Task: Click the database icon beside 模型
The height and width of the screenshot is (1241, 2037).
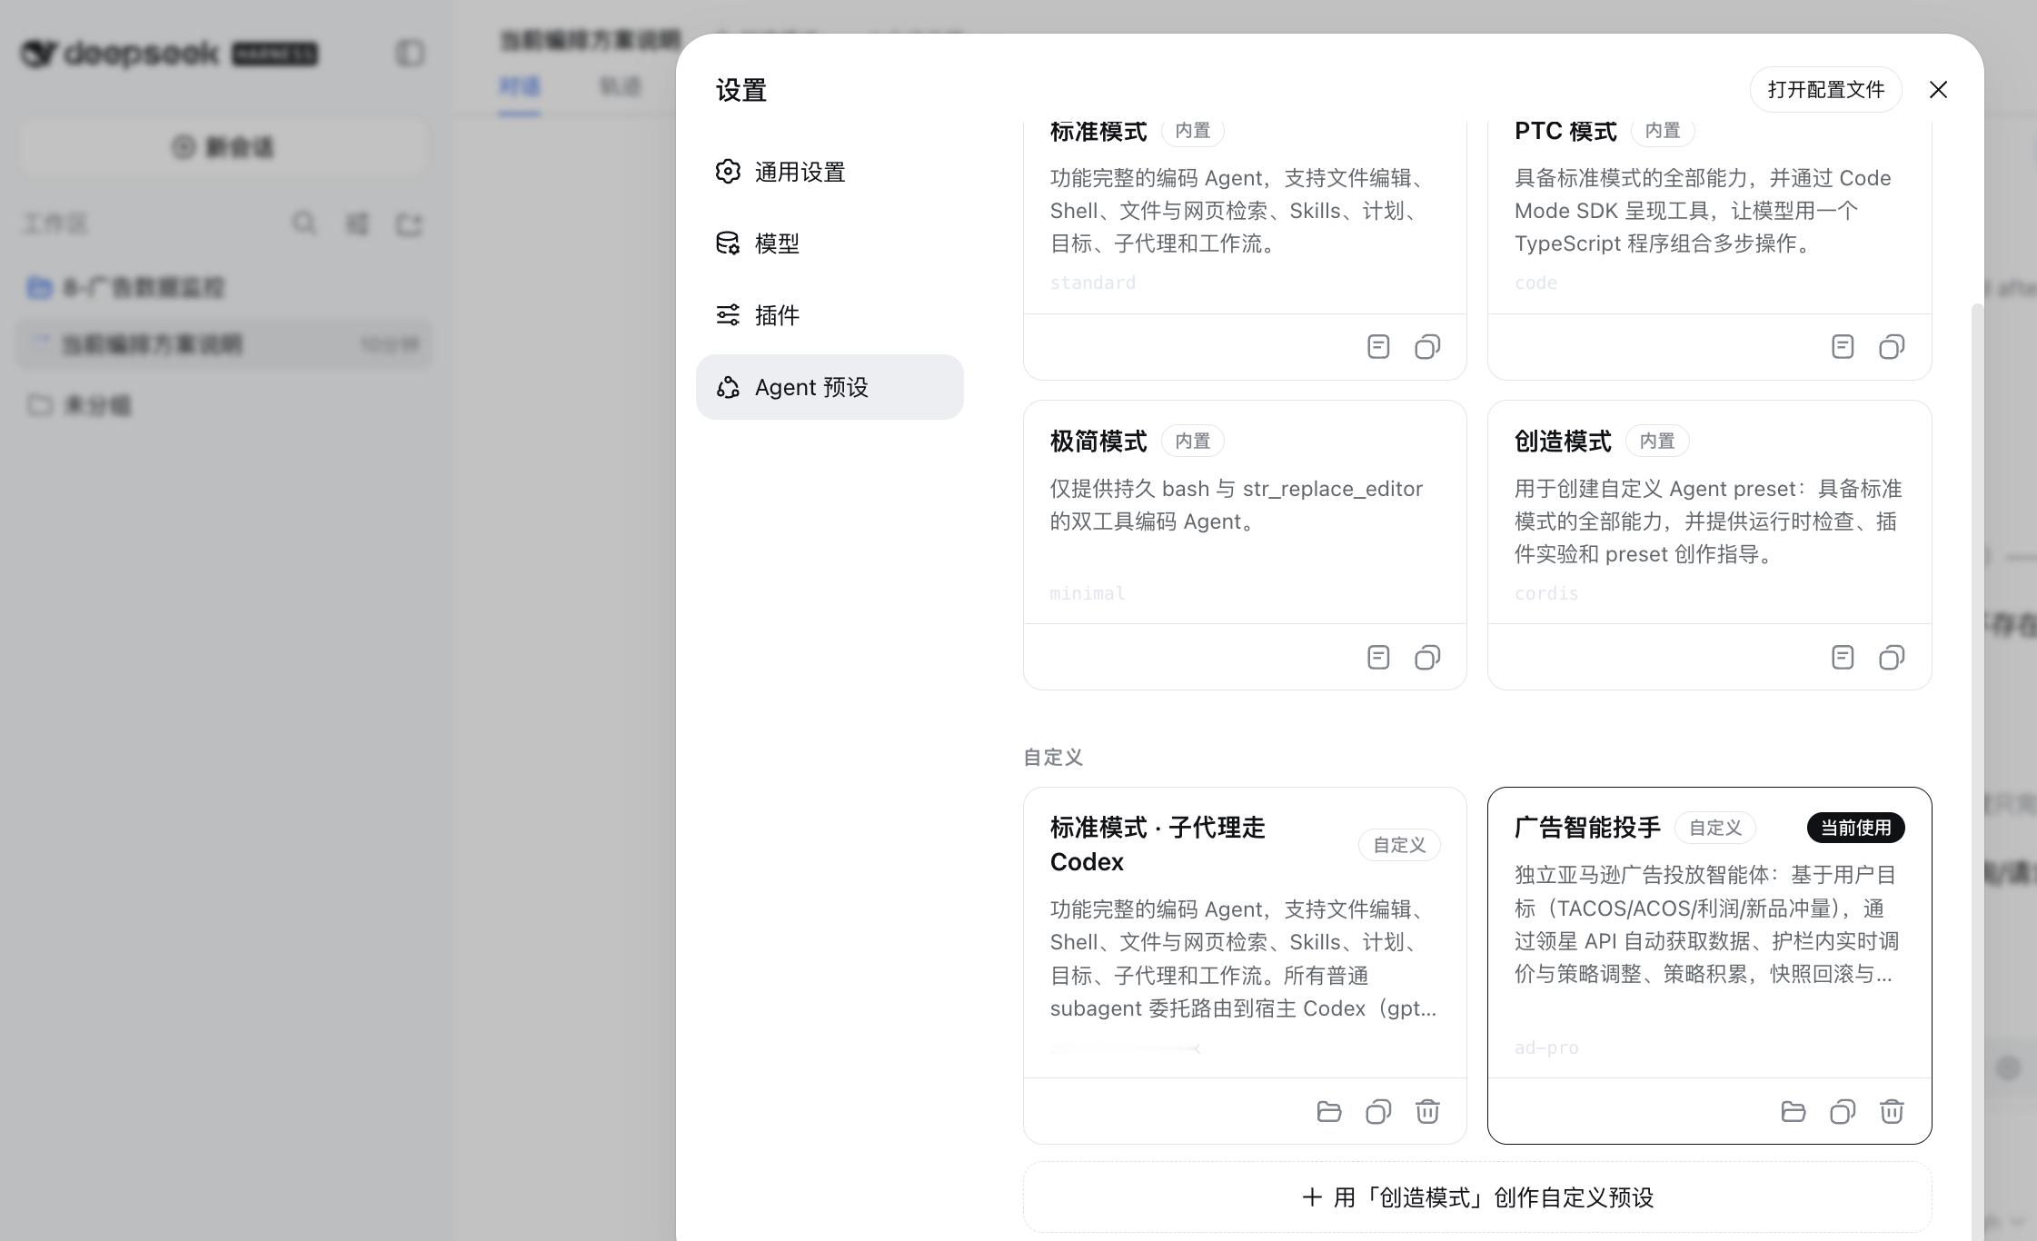Action: click(x=728, y=243)
